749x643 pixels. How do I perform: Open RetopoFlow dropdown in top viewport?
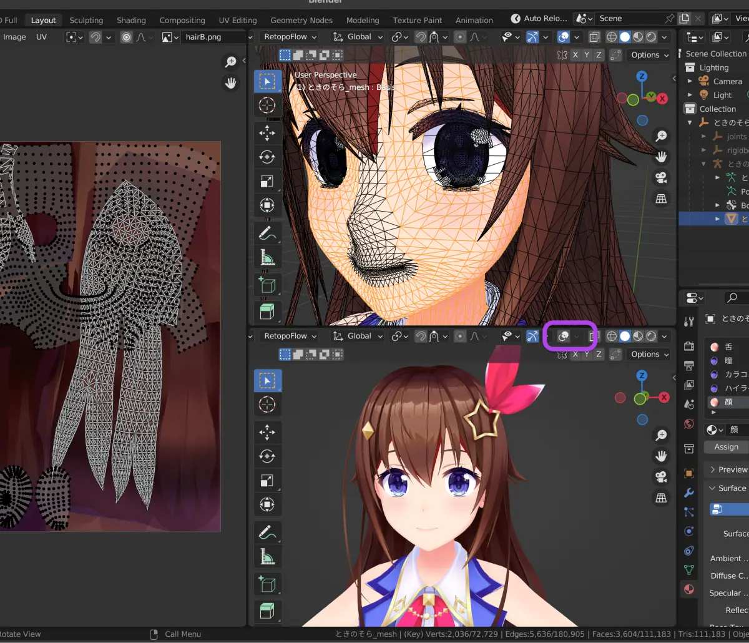pos(291,37)
